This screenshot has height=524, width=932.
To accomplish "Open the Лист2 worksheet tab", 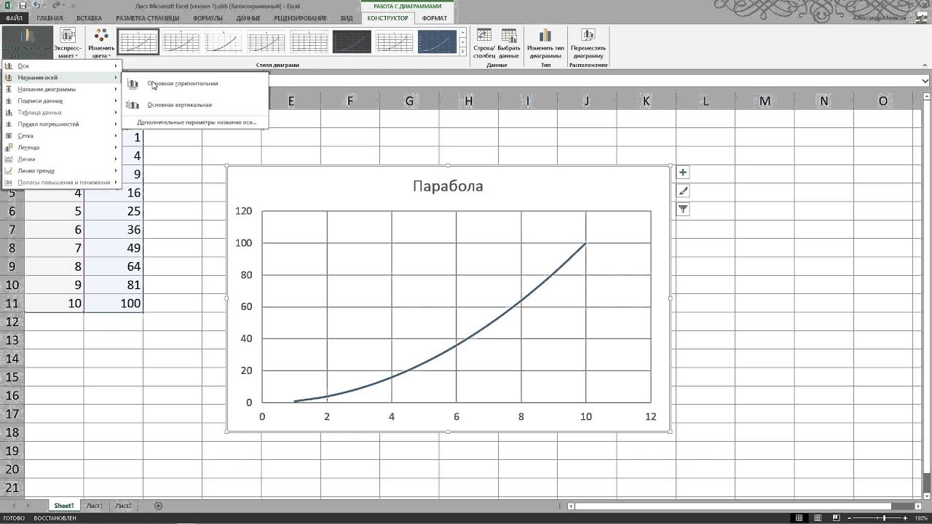I will tap(124, 506).
